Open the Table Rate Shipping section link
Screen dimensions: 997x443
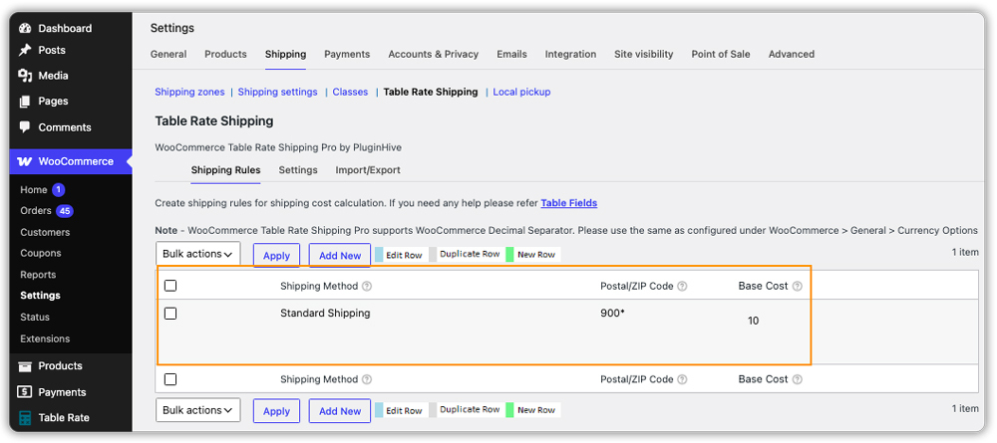click(x=431, y=92)
